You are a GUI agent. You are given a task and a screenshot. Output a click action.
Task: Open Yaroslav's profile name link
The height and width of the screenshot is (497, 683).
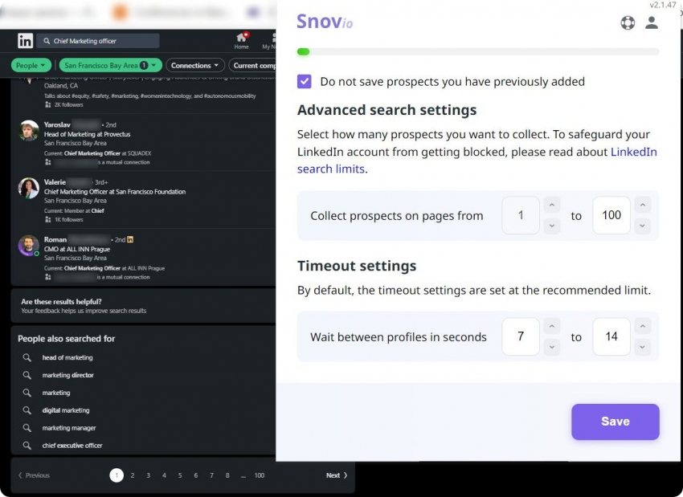click(57, 124)
